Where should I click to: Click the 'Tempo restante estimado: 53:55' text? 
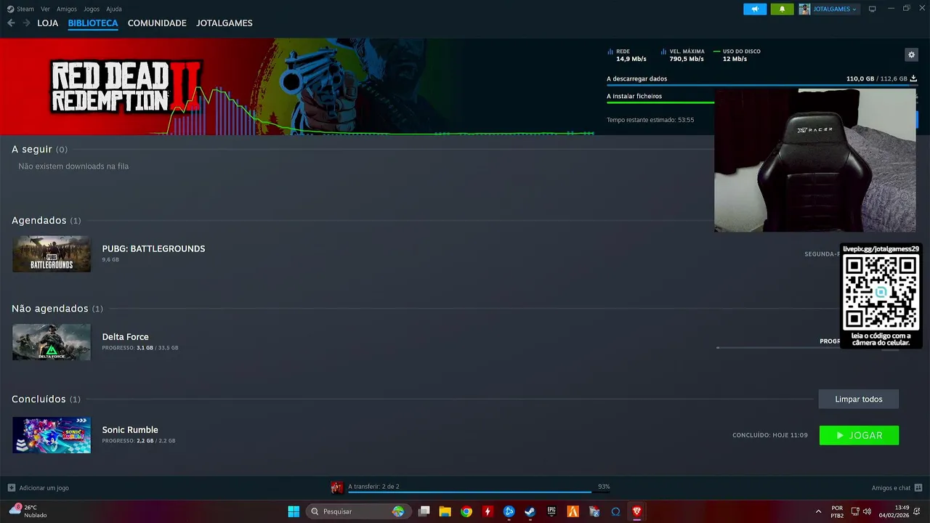click(650, 120)
